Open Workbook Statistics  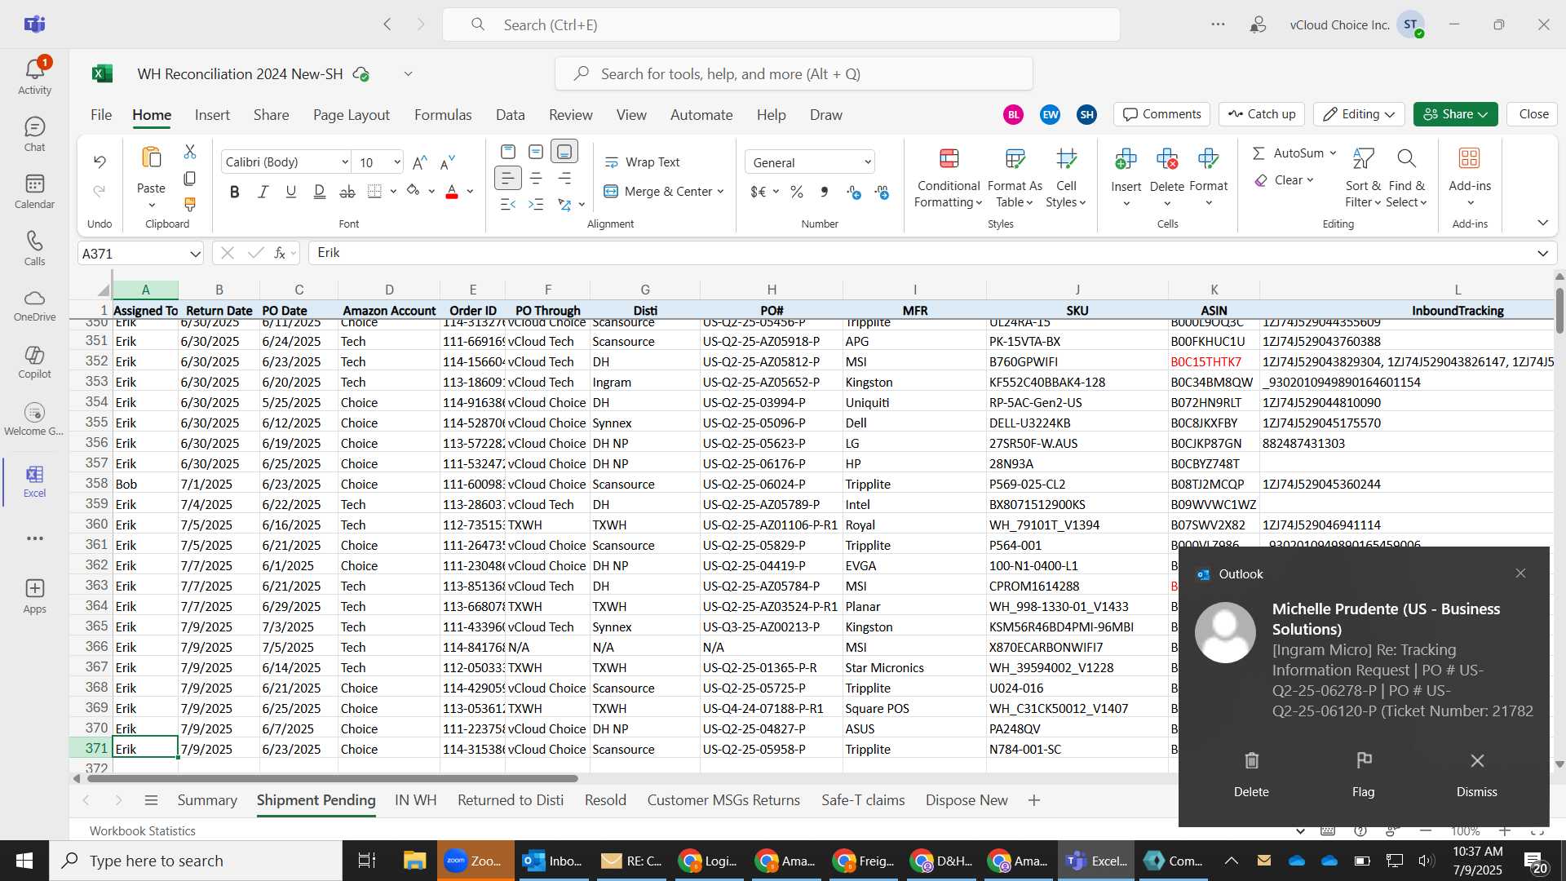click(x=143, y=830)
